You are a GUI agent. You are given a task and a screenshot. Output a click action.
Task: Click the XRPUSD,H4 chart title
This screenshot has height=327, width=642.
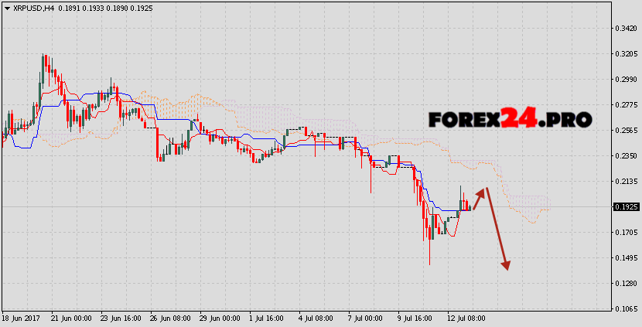[31, 8]
